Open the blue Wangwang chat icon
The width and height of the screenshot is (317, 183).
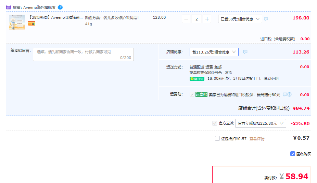point(60,7)
